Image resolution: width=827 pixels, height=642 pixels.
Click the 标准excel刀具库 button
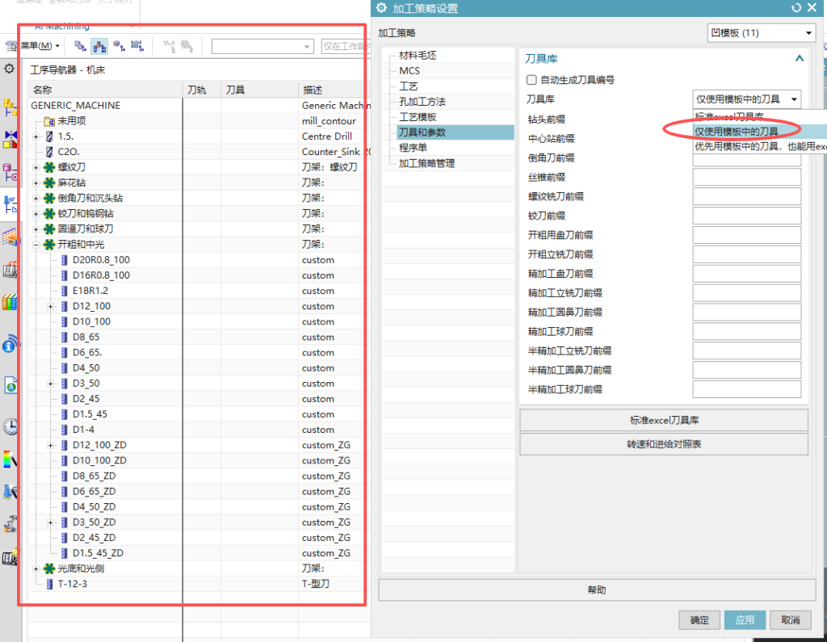(x=664, y=421)
